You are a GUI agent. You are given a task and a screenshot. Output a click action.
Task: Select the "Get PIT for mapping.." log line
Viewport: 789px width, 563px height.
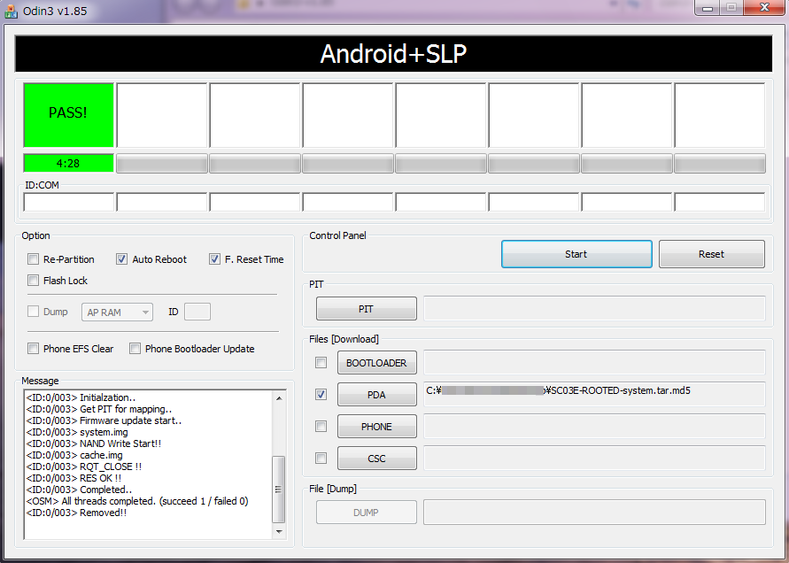click(x=99, y=409)
